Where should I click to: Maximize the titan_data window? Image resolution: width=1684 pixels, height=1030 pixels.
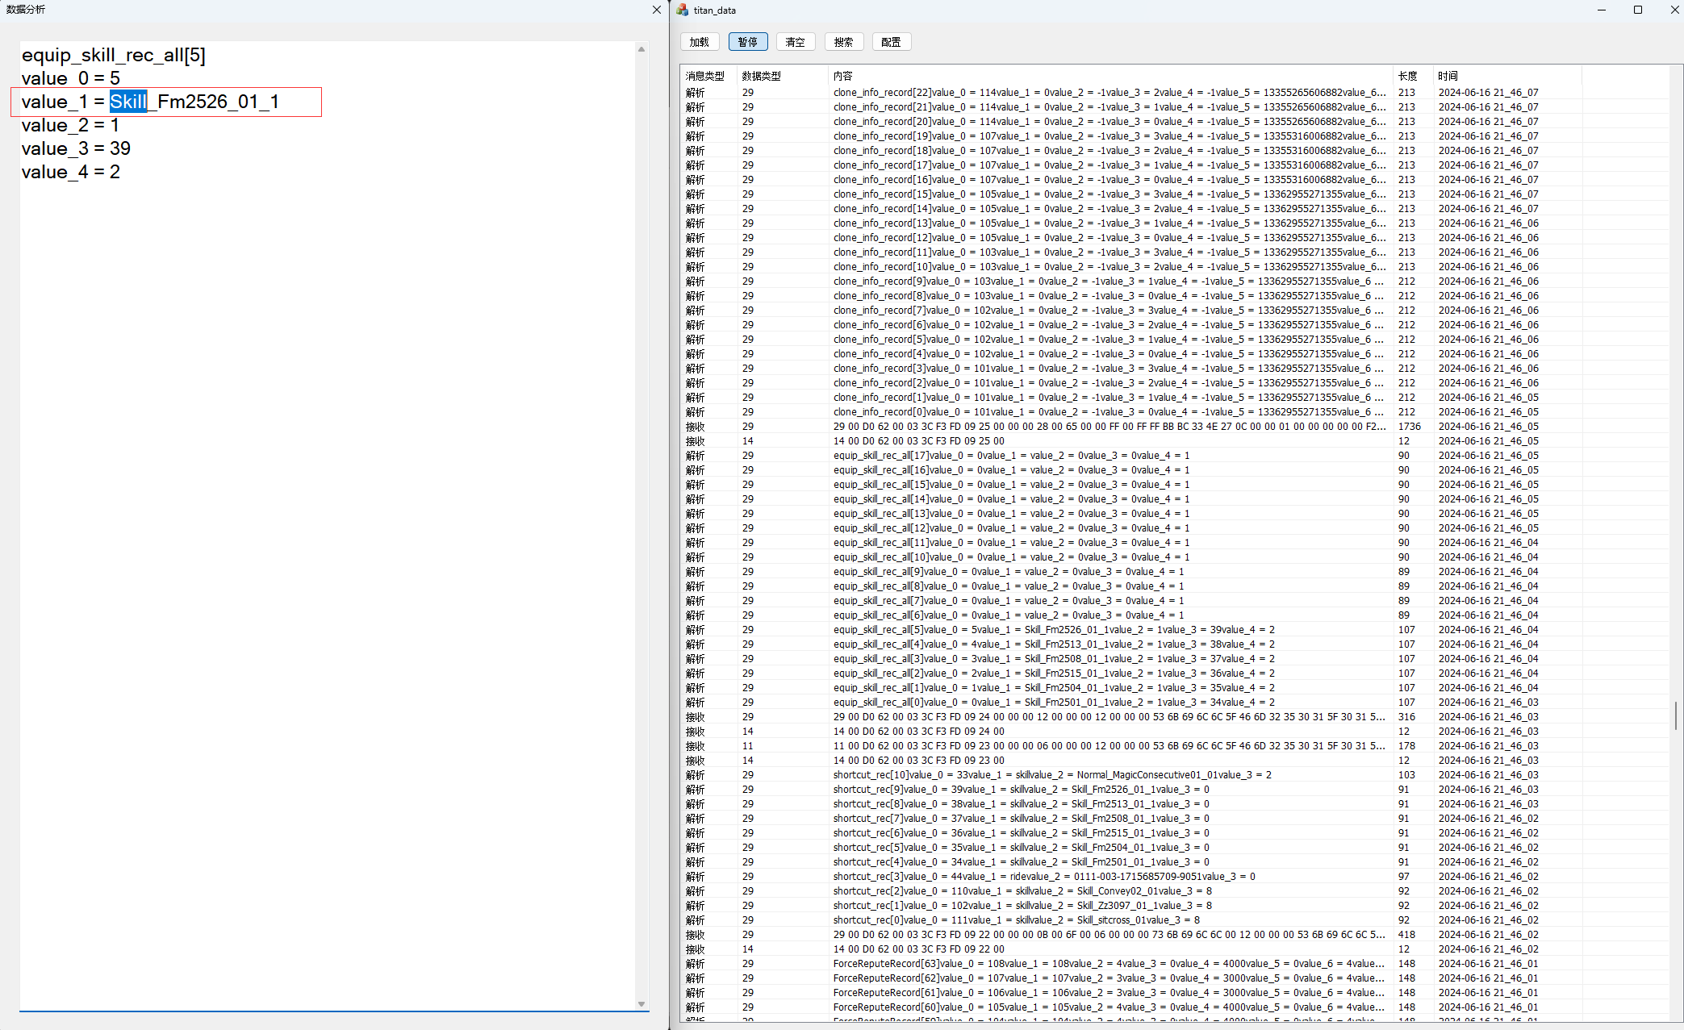pyautogui.click(x=1637, y=10)
